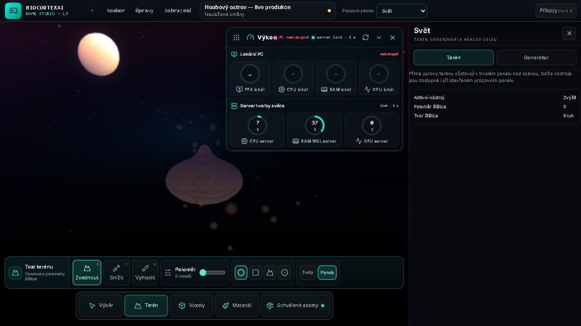
Task: Switch to Výběr selection mode
Action: (x=101, y=306)
